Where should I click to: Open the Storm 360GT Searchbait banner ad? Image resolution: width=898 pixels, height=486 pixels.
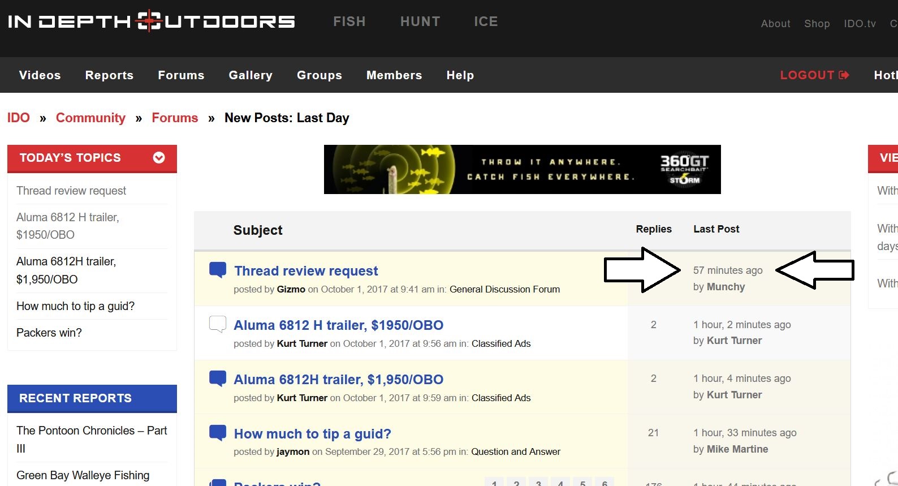pyautogui.click(x=522, y=169)
